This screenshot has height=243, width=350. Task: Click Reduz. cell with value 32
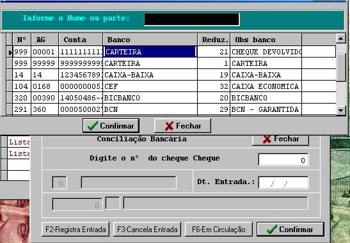[x=214, y=86]
